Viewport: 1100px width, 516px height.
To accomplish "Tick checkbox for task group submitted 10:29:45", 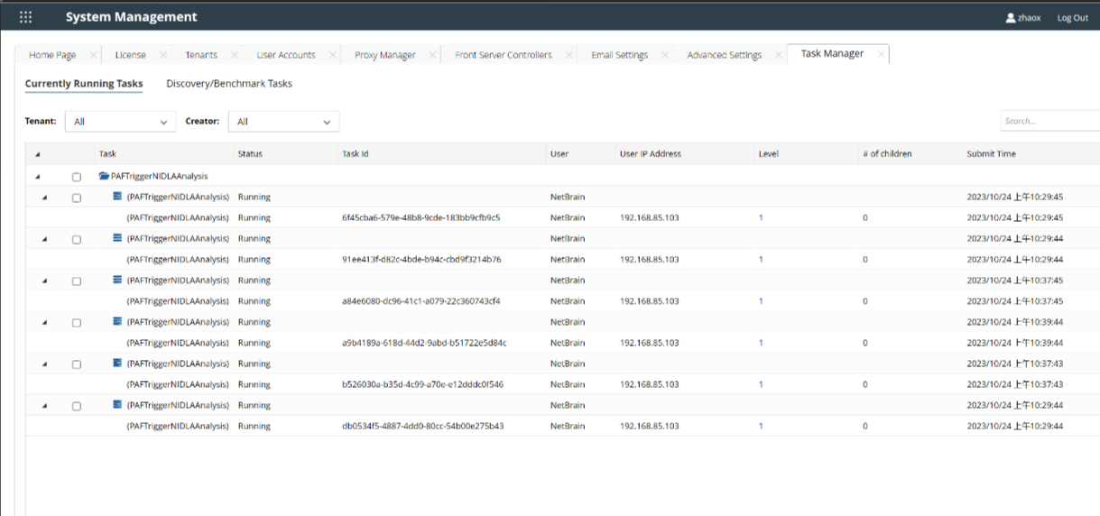I will [77, 198].
